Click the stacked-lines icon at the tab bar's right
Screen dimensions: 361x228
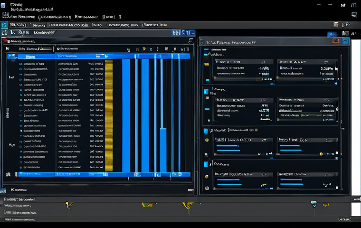(336, 24)
